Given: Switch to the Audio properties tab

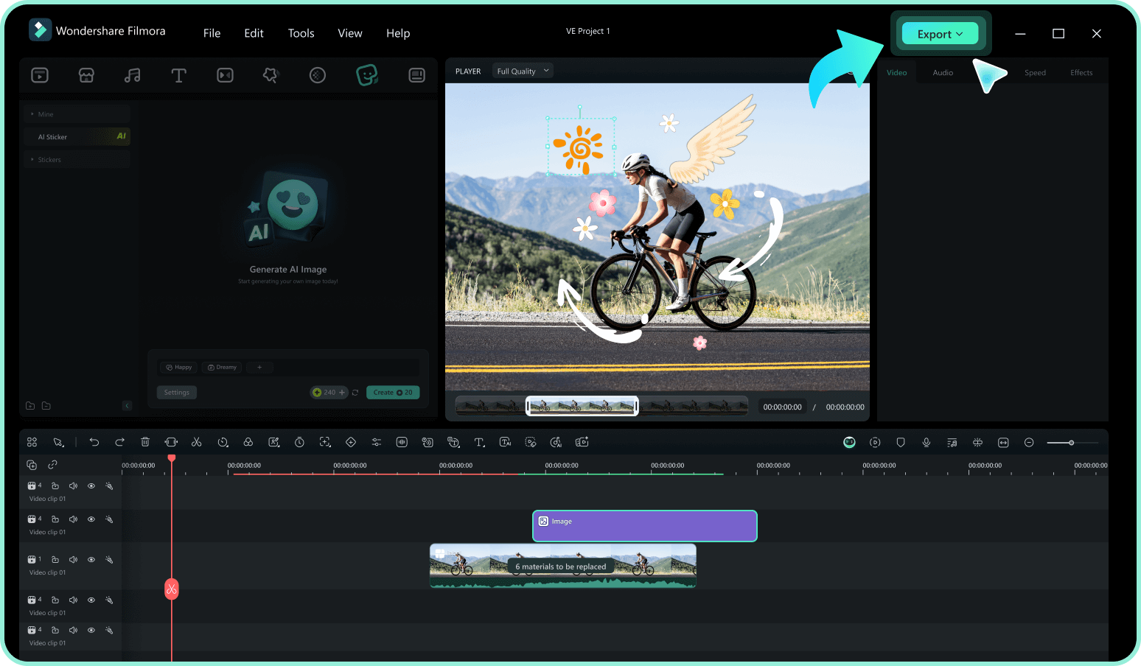Looking at the screenshot, I should tap(943, 73).
